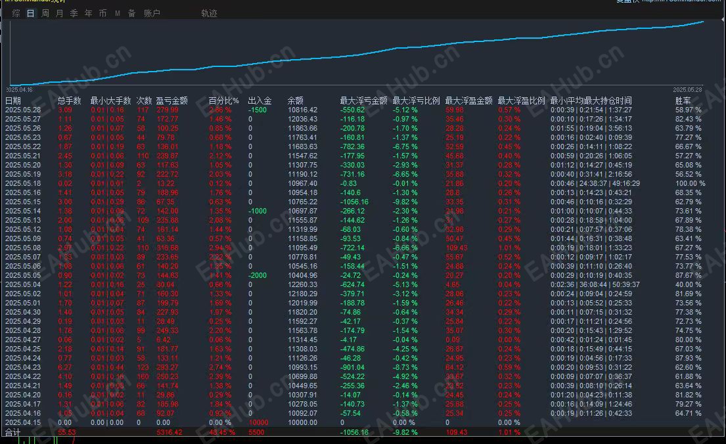Open the 季 quarterly tab

[74, 13]
